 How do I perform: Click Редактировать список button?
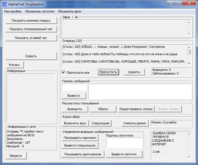pos(136,109)
